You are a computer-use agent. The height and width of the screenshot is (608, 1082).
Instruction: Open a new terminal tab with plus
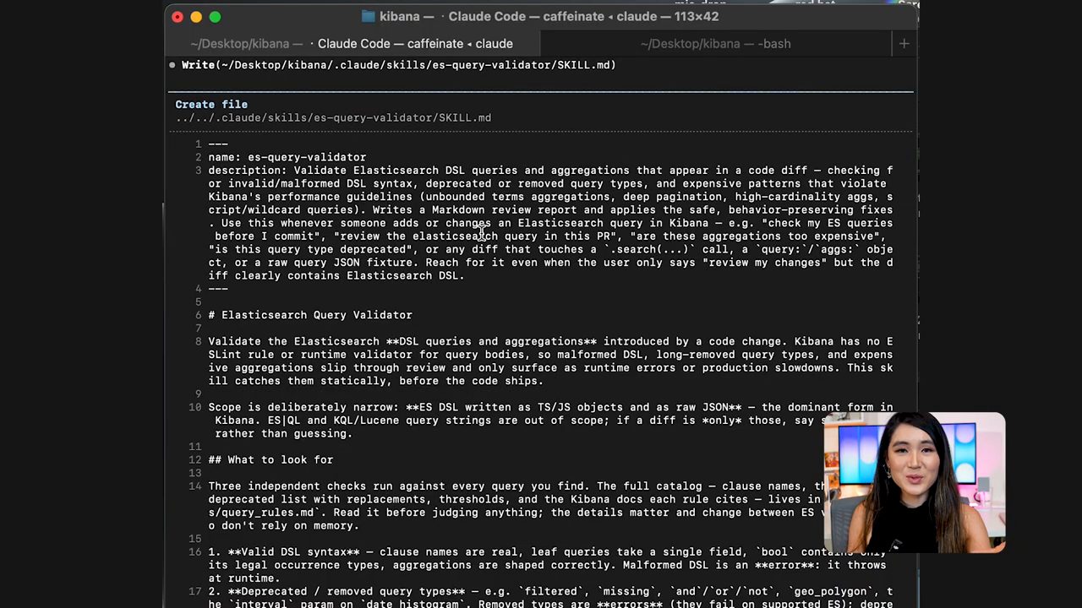coord(904,43)
